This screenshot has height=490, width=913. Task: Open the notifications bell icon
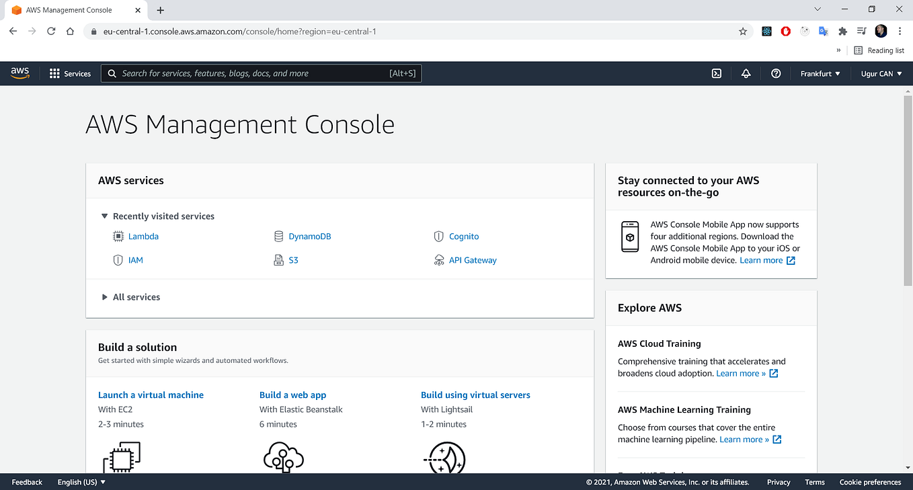tap(746, 73)
